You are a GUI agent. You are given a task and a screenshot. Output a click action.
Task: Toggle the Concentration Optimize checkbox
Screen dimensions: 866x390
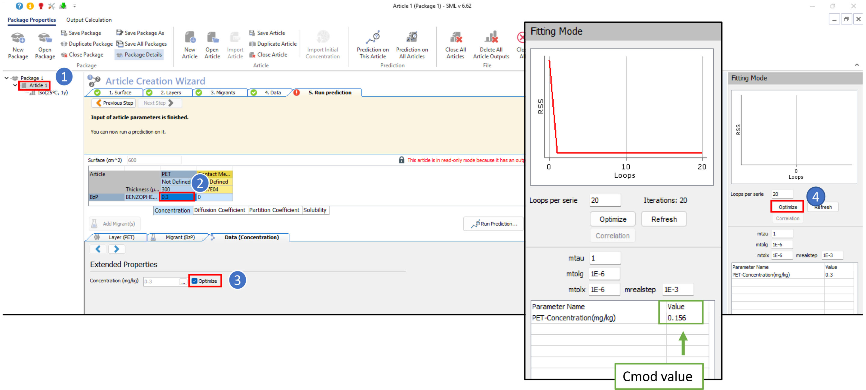pyautogui.click(x=194, y=281)
